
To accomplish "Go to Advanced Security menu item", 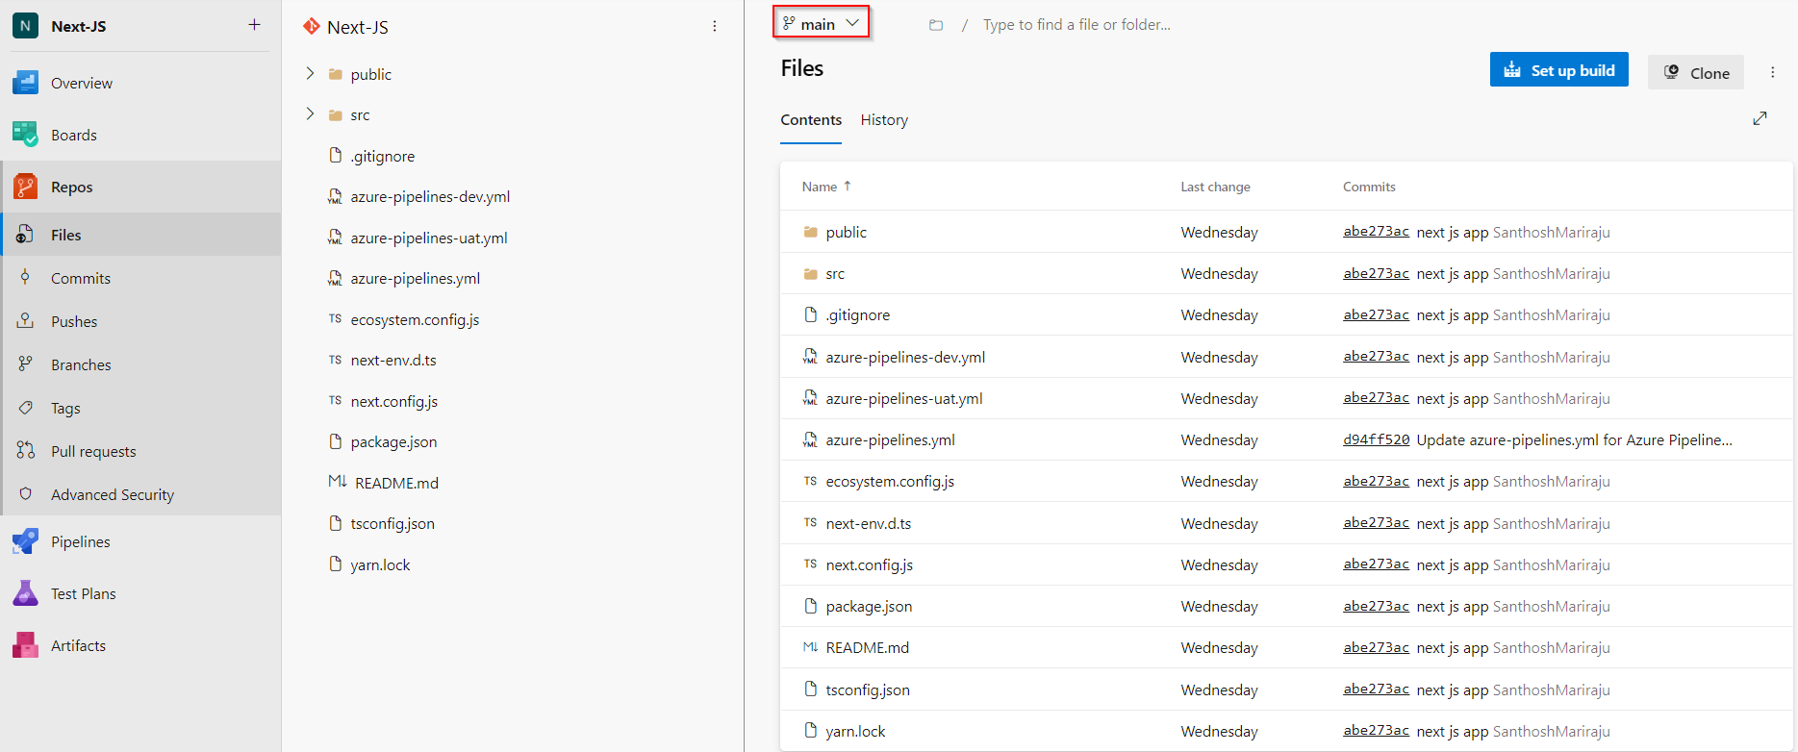I will coord(113,494).
